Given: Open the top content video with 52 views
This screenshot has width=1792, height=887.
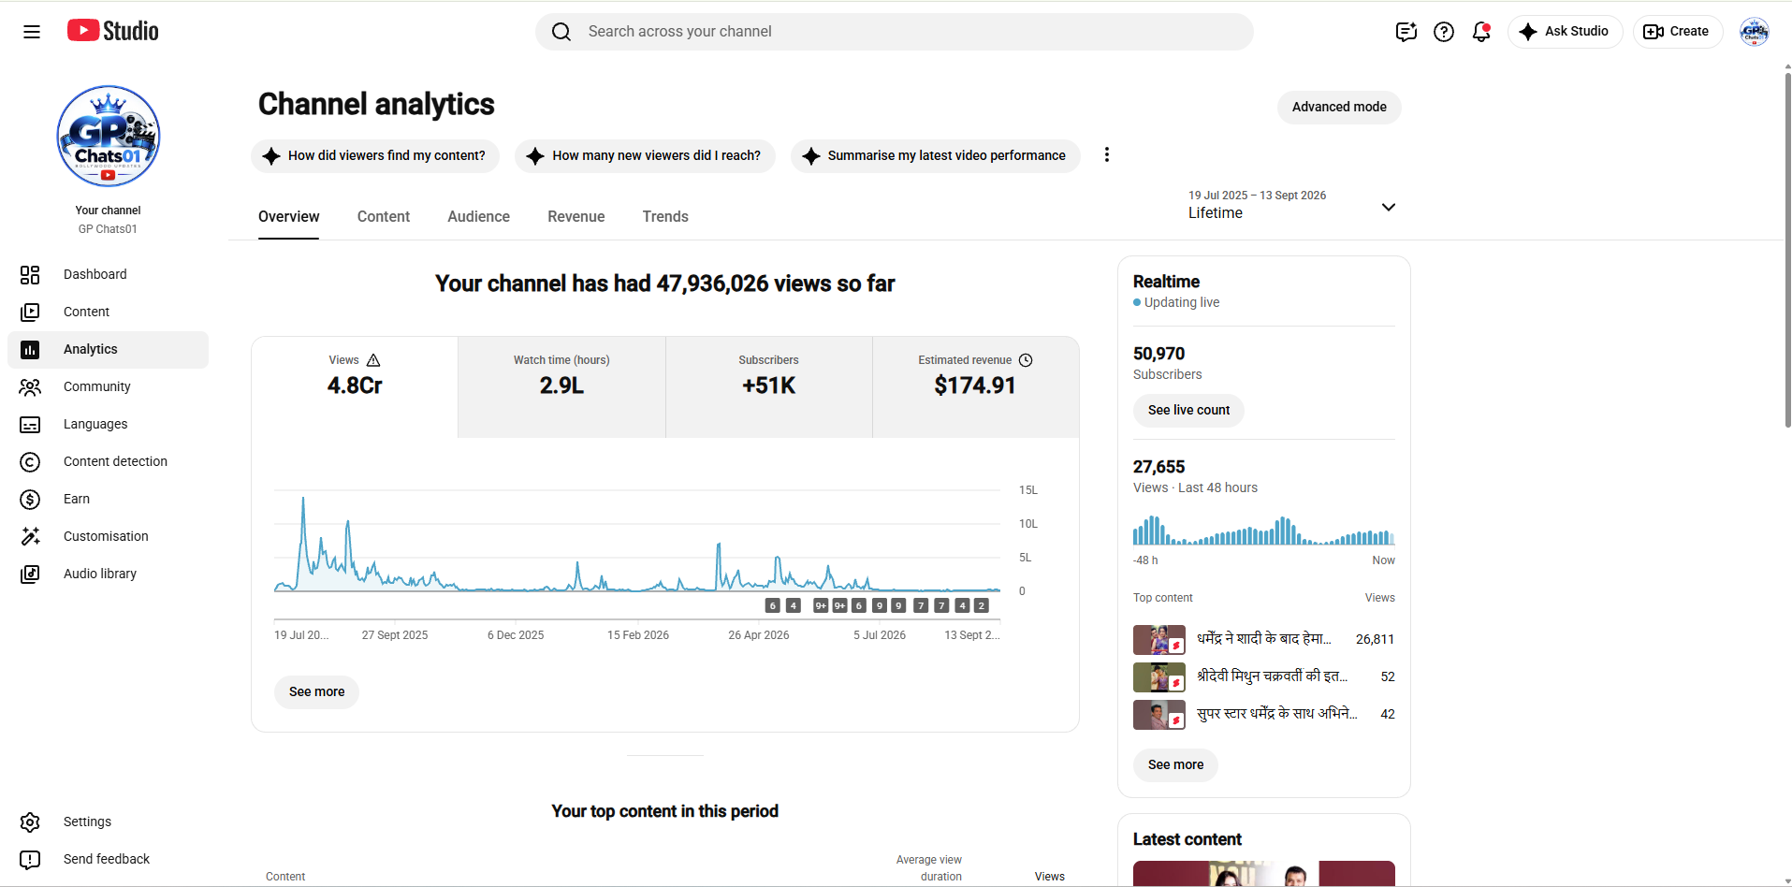Looking at the screenshot, I should pyautogui.click(x=1263, y=676).
